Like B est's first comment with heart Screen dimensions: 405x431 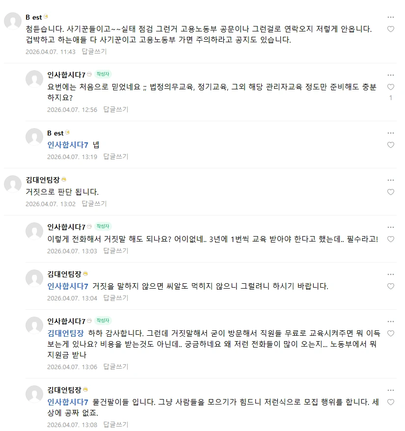pos(390,29)
